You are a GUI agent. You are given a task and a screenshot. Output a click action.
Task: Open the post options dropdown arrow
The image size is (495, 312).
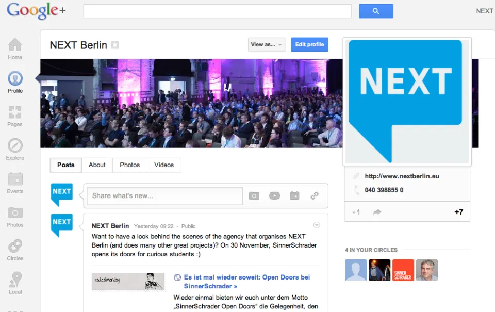(x=317, y=225)
